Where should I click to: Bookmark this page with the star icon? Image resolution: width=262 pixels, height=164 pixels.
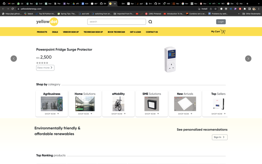point(215,9)
